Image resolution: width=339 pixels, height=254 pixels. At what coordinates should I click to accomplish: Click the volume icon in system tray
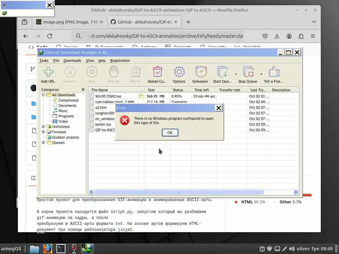292,249
